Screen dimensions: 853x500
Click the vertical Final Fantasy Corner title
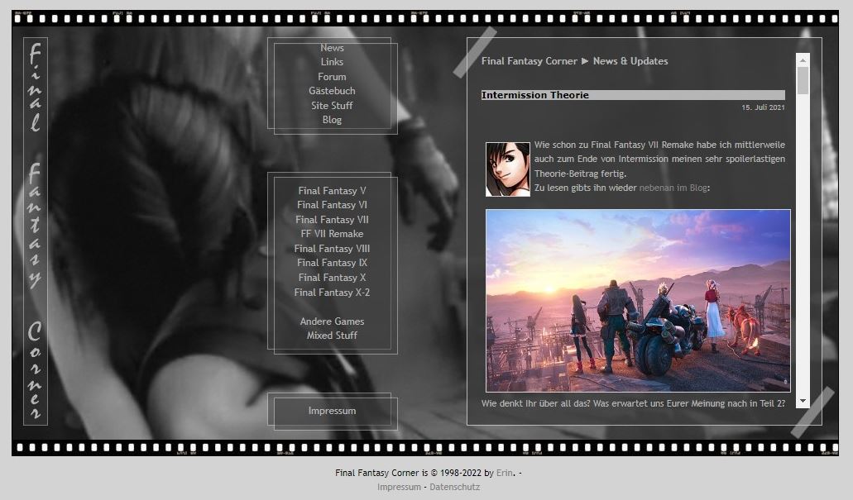(x=36, y=231)
